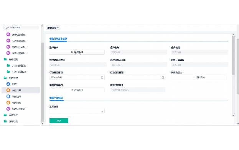239x150 pixels.
Task: Select the 客户 person icon in sidebar
Action: pyautogui.click(x=8, y=84)
